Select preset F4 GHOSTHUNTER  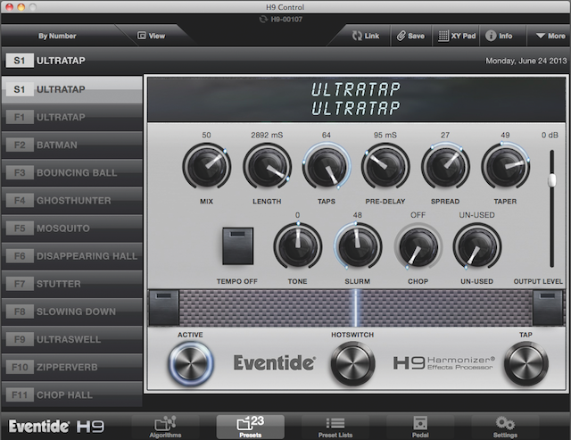(x=71, y=200)
